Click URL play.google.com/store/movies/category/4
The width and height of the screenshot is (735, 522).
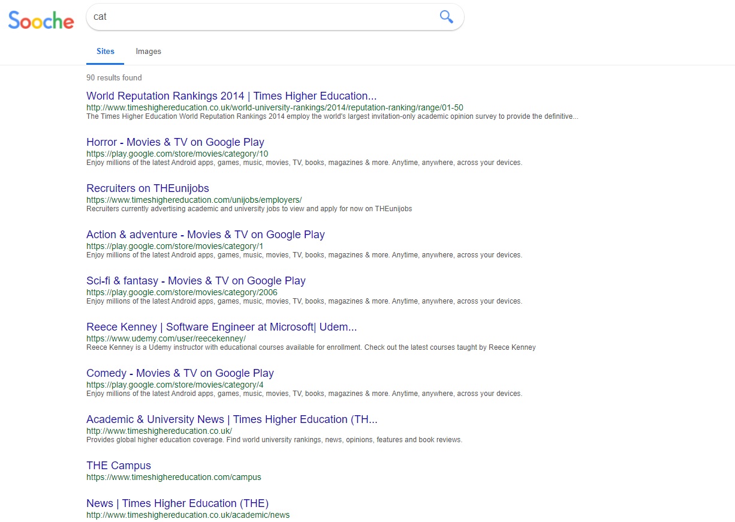pyautogui.click(x=175, y=385)
